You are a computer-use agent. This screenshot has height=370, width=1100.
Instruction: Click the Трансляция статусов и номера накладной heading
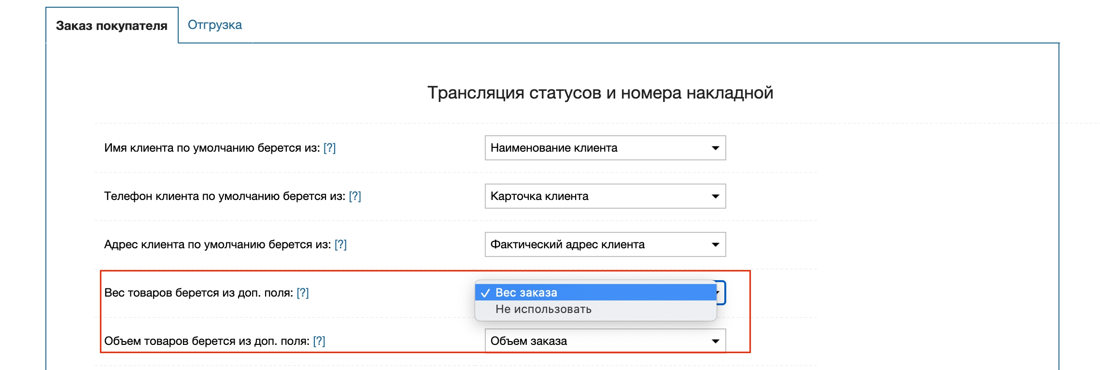click(600, 93)
